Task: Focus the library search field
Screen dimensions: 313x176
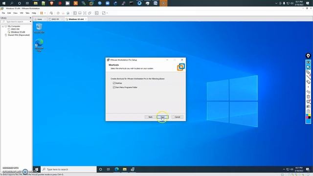Action: tap(15, 22)
